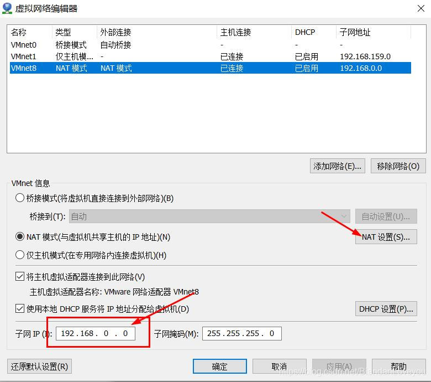The width and height of the screenshot is (431, 382).
Task: Close the 虚拟网络编辑器 dialog window
Action: [x=421, y=8]
